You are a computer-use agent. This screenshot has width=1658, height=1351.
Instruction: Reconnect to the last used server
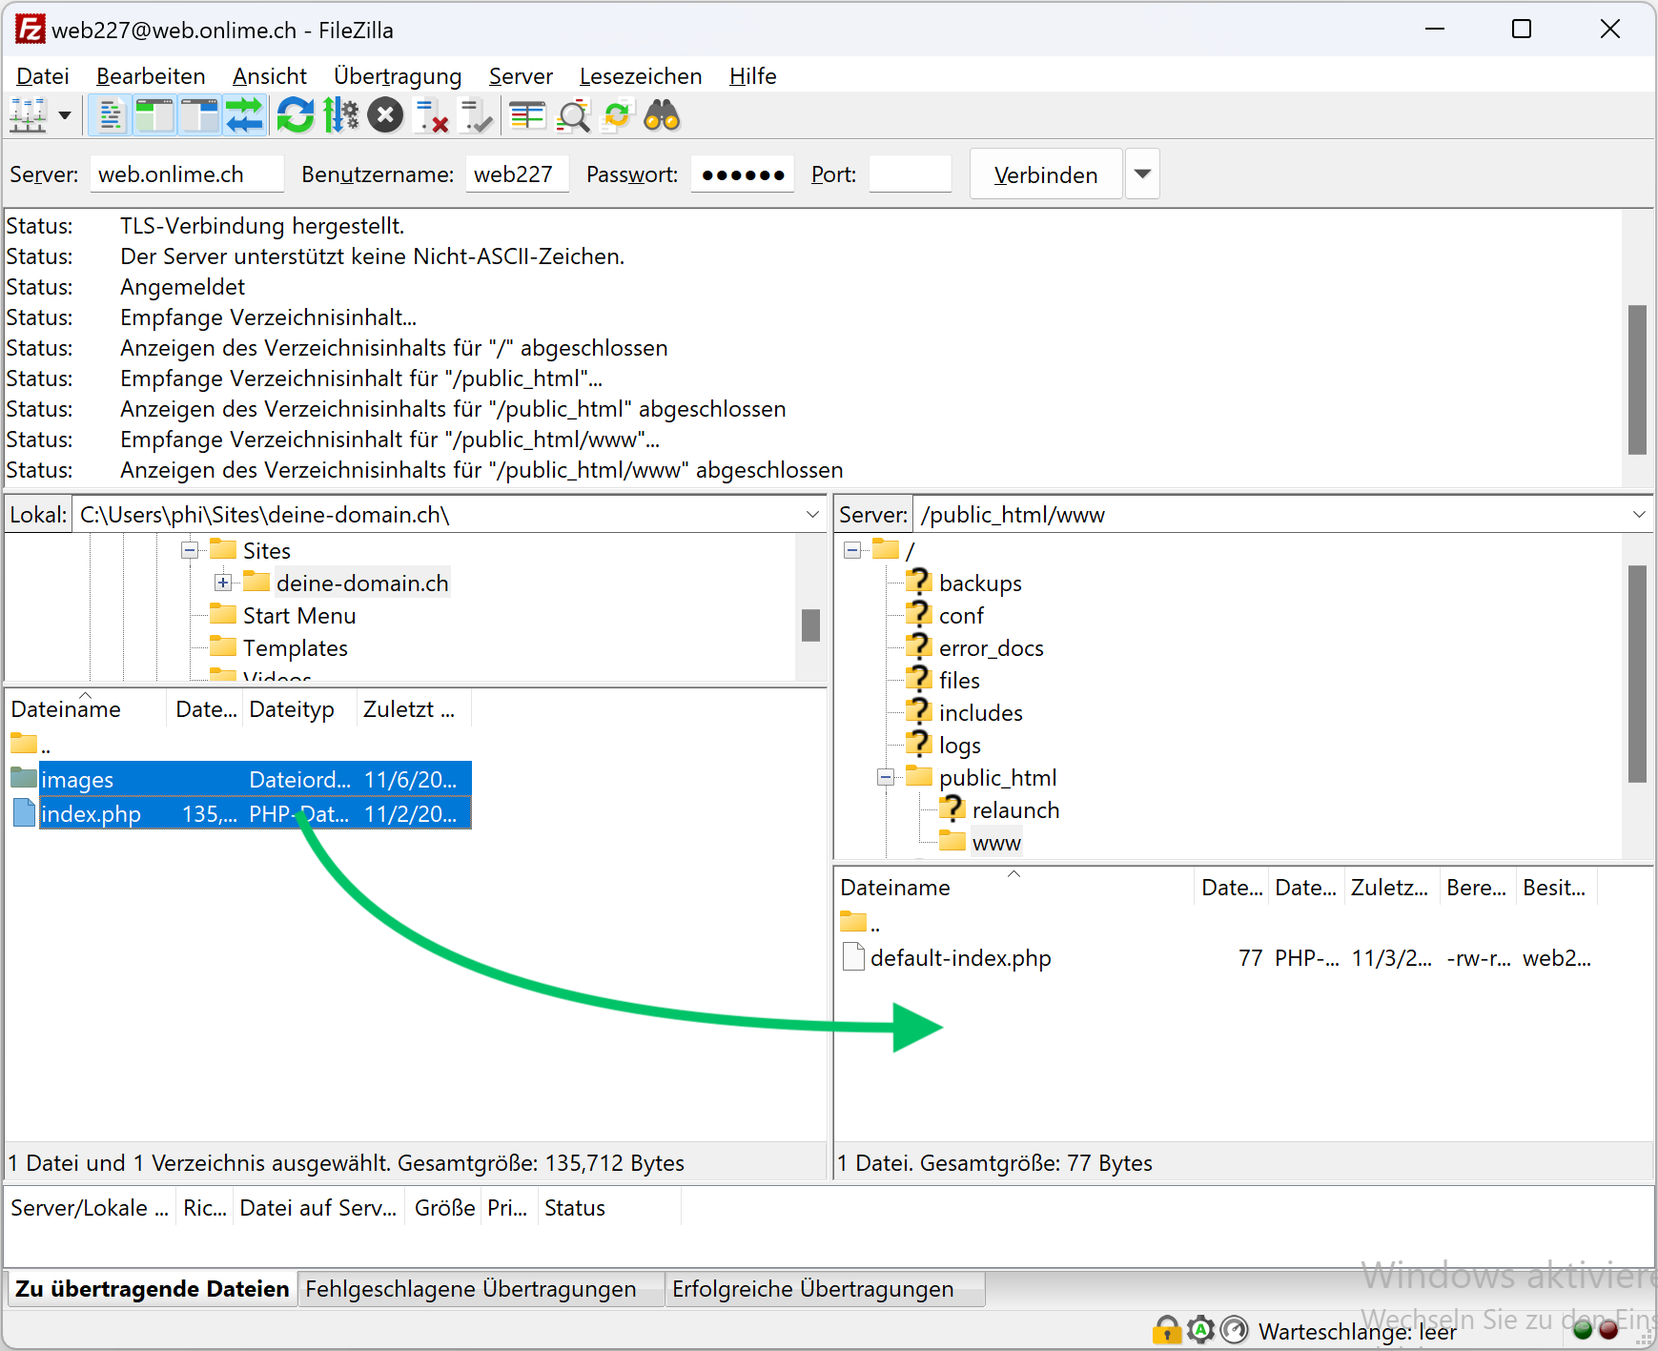click(x=476, y=116)
